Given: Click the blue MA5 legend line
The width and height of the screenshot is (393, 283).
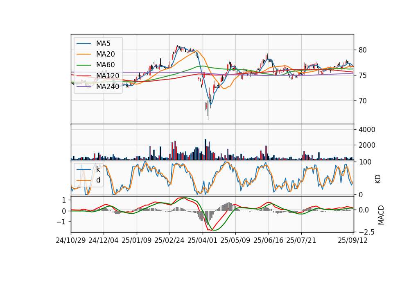Looking at the screenshot, I should (x=84, y=43).
